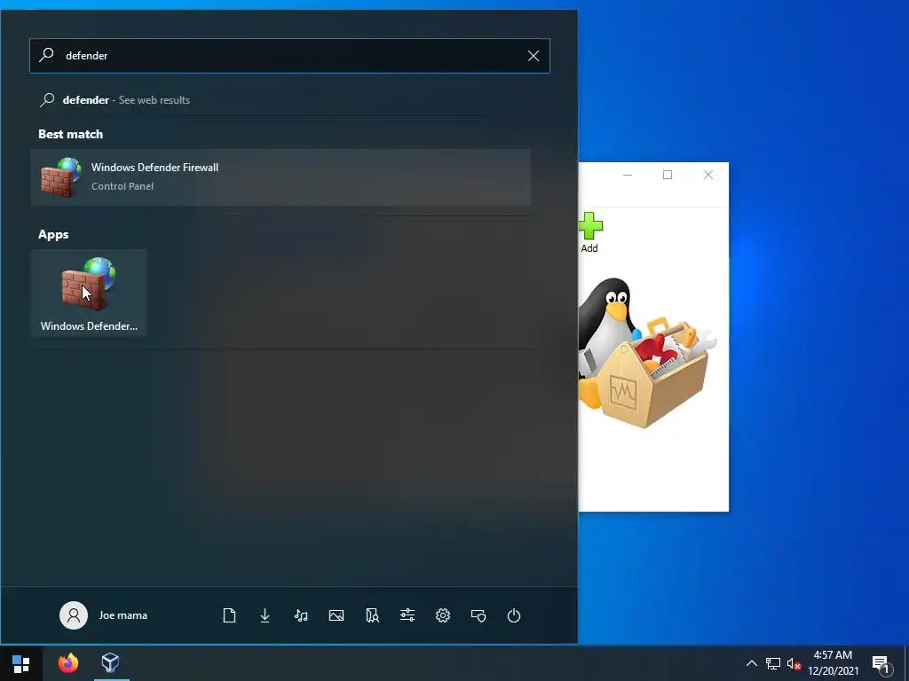
Task: Click the shield monitor icon in start menu
Action: tap(478, 615)
